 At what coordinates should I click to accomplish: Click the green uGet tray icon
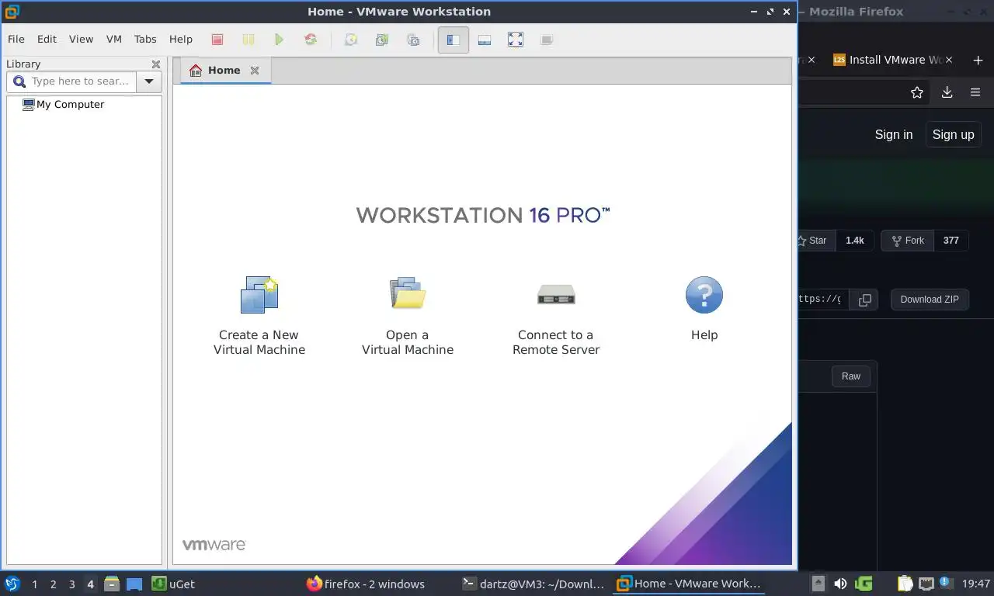(x=864, y=584)
